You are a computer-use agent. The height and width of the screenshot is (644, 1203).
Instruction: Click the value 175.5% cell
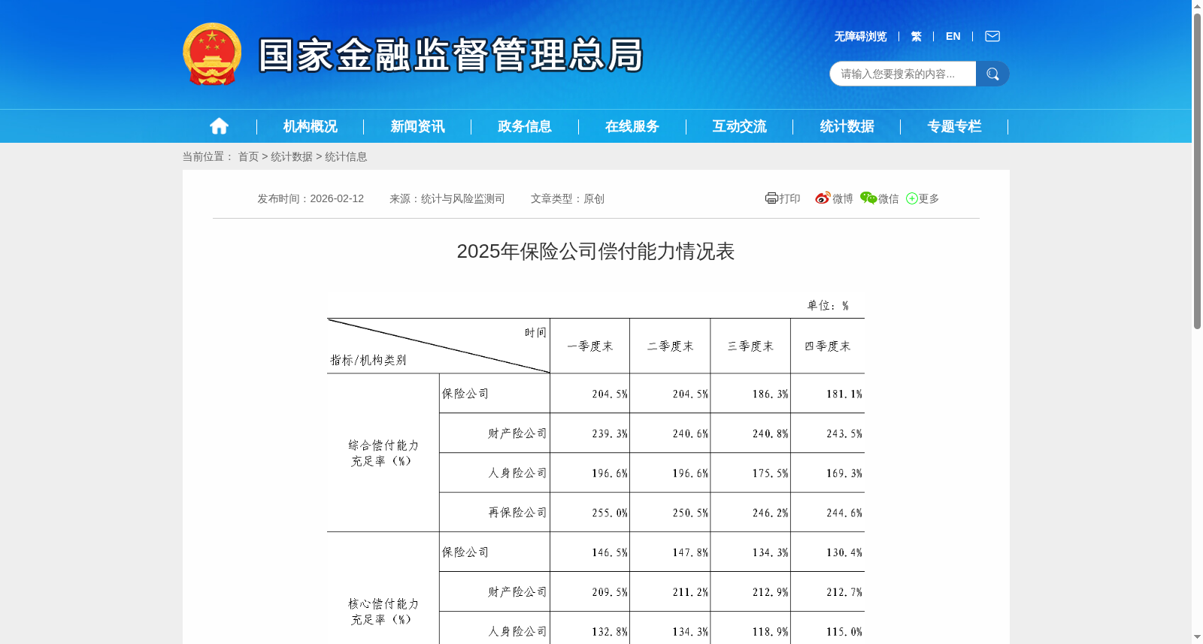click(x=771, y=473)
